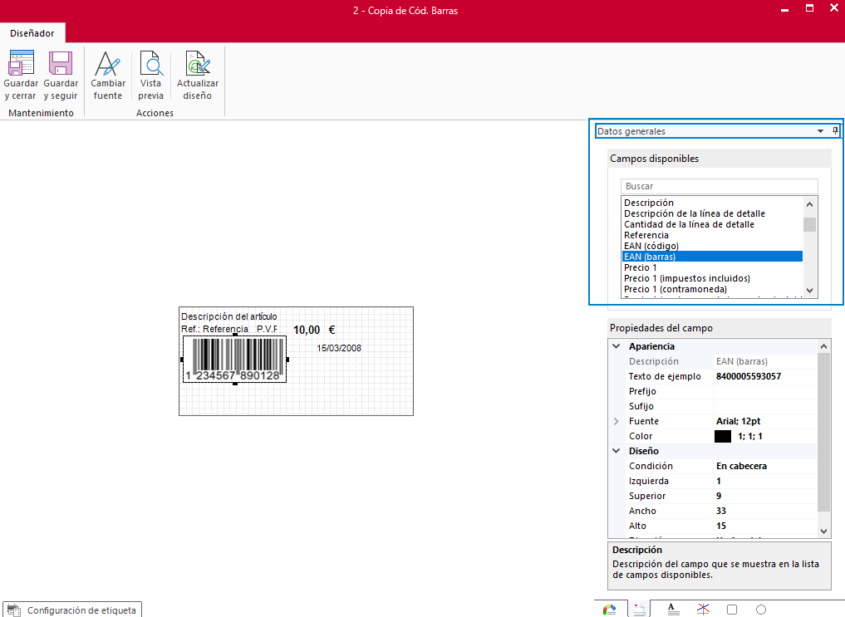845x617 pixels.
Task: Select the '15/03/2008' date on label
Action: [339, 348]
